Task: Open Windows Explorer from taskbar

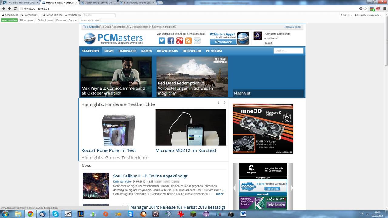Action: click(18, 214)
